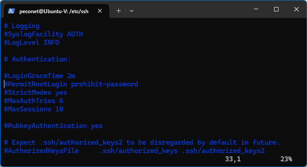The width and height of the screenshot is (307, 167).
Task: Click the # Authentication: comment line
Action: point(37,59)
